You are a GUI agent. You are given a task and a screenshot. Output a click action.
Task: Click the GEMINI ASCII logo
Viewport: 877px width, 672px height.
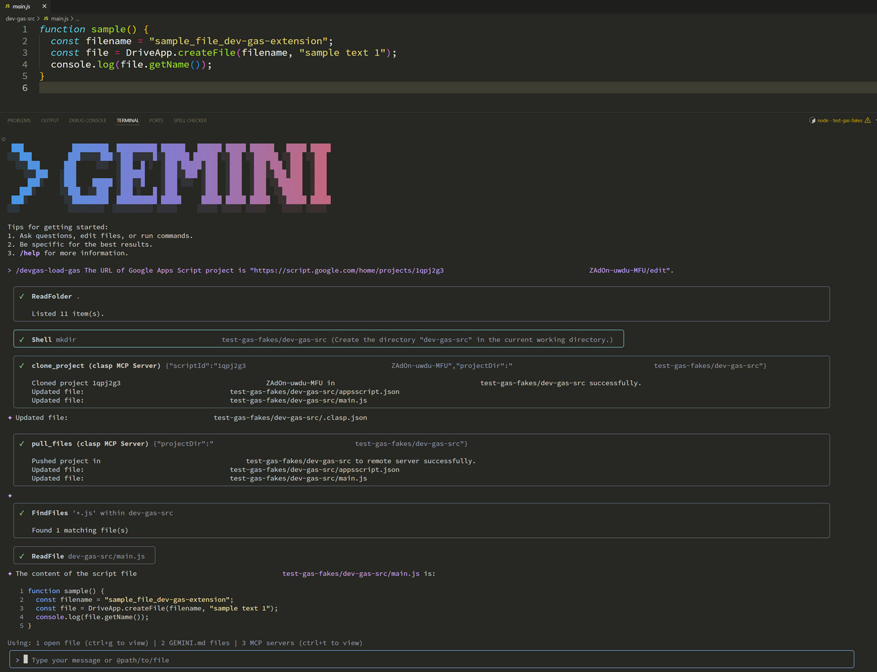click(x=170, y=175)
